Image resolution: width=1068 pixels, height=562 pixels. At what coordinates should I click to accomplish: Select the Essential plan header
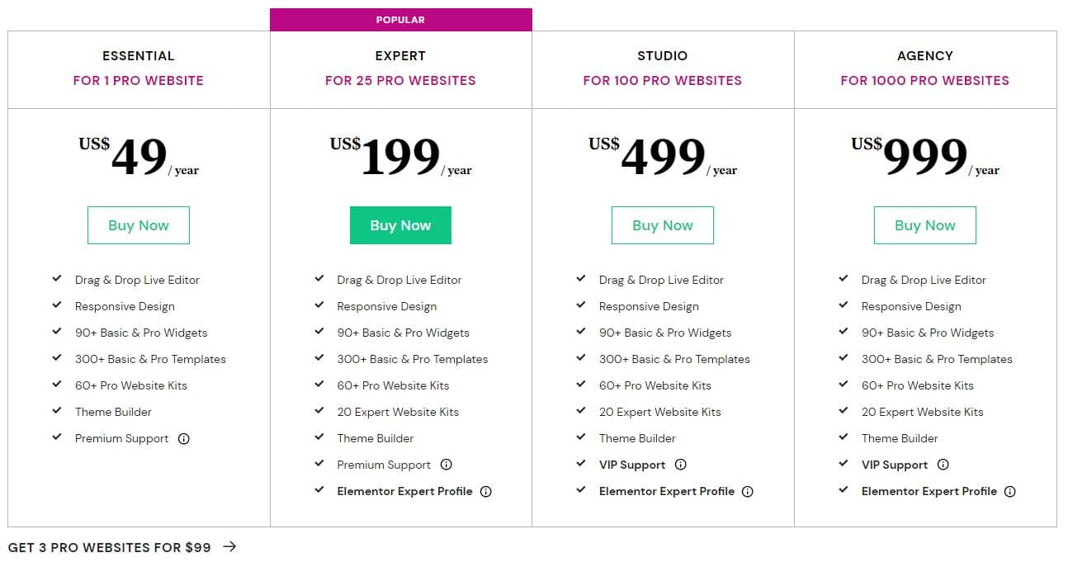tap(139, 56)
